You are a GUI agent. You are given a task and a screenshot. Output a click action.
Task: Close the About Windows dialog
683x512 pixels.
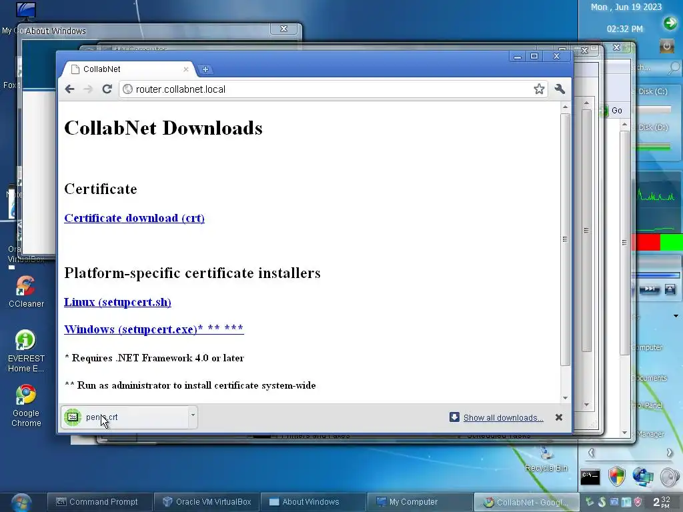(x=284, y=29)
